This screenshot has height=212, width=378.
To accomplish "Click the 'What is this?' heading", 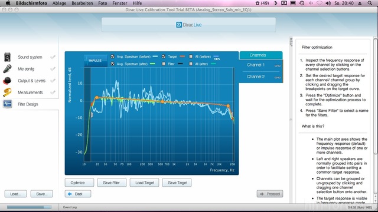I will pyautogui.click(x=313, y=126).
